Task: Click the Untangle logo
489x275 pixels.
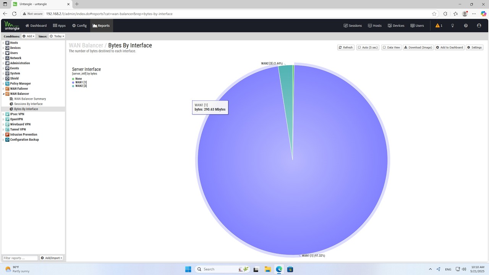Action: pyautogui.click(x=12, y=26)
